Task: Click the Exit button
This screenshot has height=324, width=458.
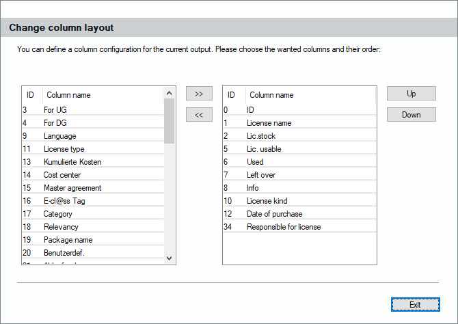Action: [x=414, y=304]
